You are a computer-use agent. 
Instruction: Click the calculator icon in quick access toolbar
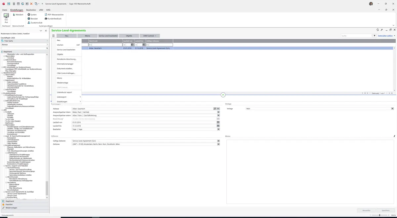(14, 4)
